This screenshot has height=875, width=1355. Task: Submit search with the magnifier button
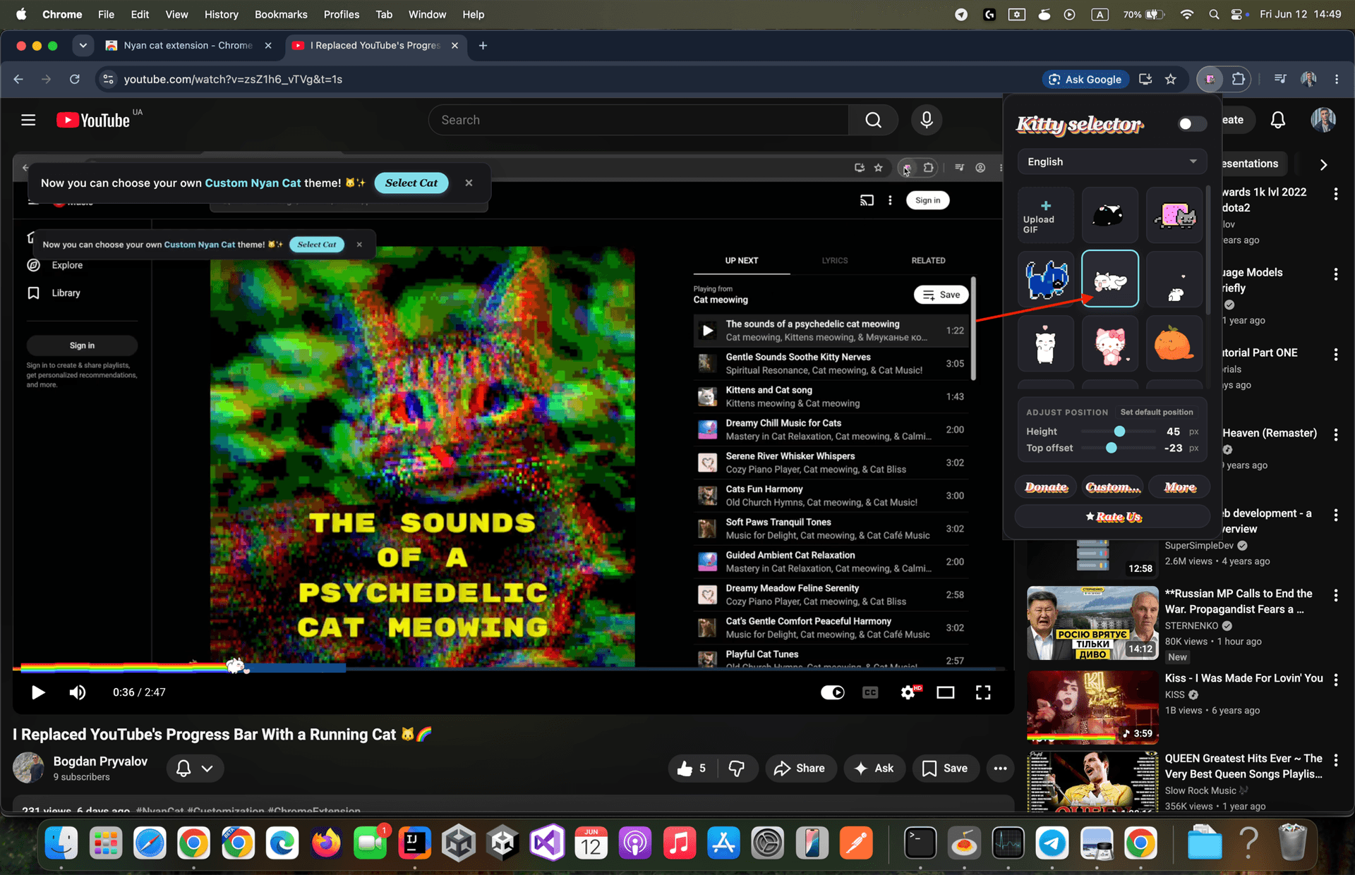click(x=873, y=120)
